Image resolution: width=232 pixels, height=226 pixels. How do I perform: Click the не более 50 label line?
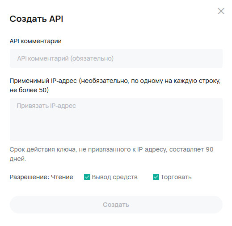point(29,90)
